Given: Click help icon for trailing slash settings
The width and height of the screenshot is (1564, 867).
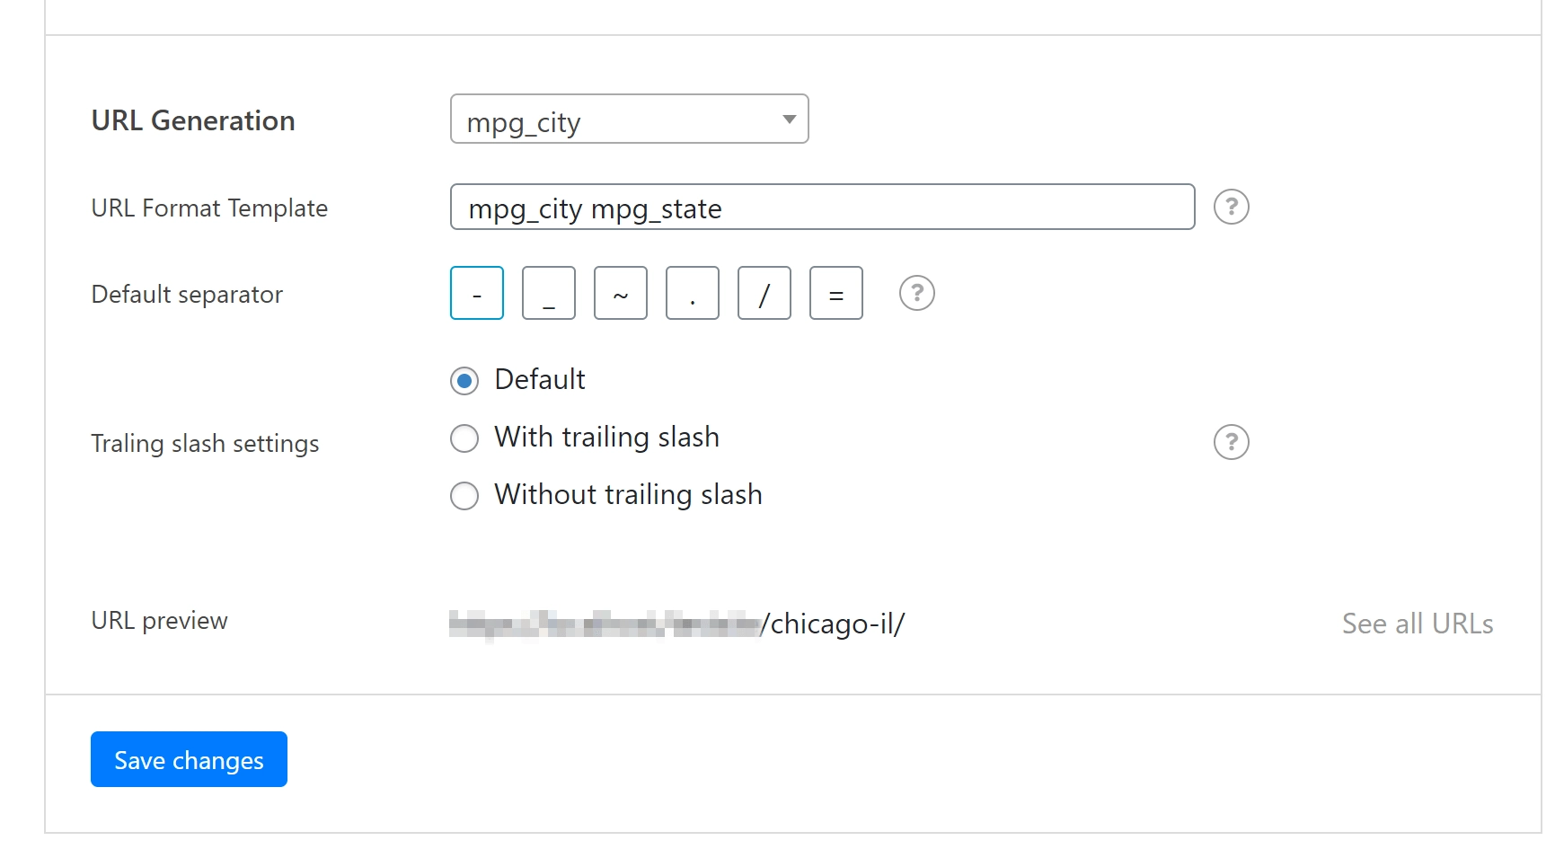Looking at the screenshot, I should tap(1231, 442).
